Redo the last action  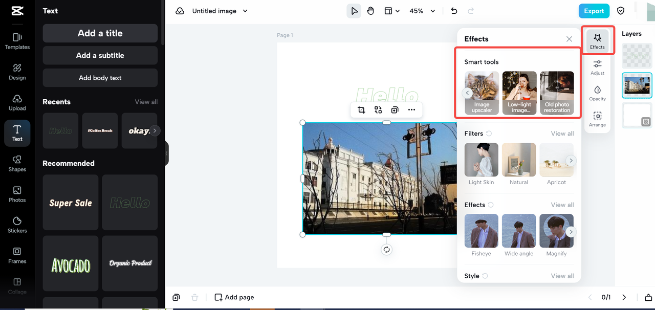[471, 11]
